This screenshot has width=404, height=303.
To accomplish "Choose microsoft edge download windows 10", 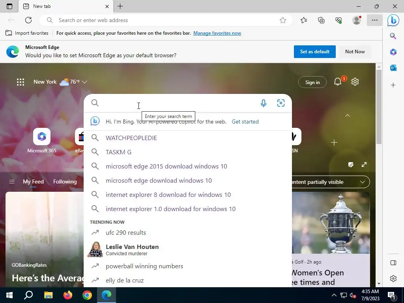I will (187, 180).
